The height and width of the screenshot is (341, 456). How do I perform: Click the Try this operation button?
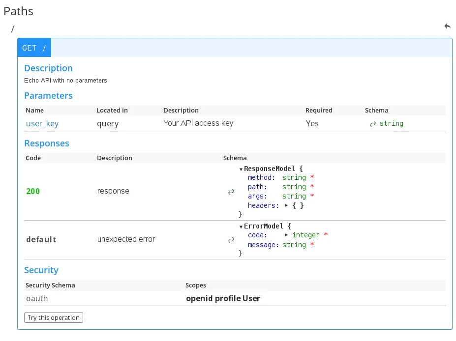pyautogui.click(x=54, y=317)
